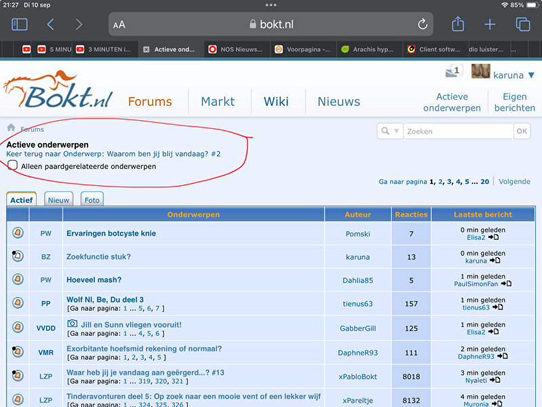542x407 pixels.
Task: Open the VMR forum category
Action: (x=45, y=353)
